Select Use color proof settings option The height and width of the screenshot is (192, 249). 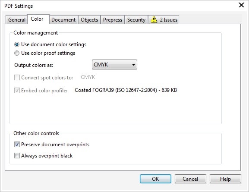17,53
